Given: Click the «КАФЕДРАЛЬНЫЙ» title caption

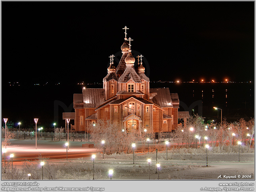Looking at the screenshot, I should 21,184.
